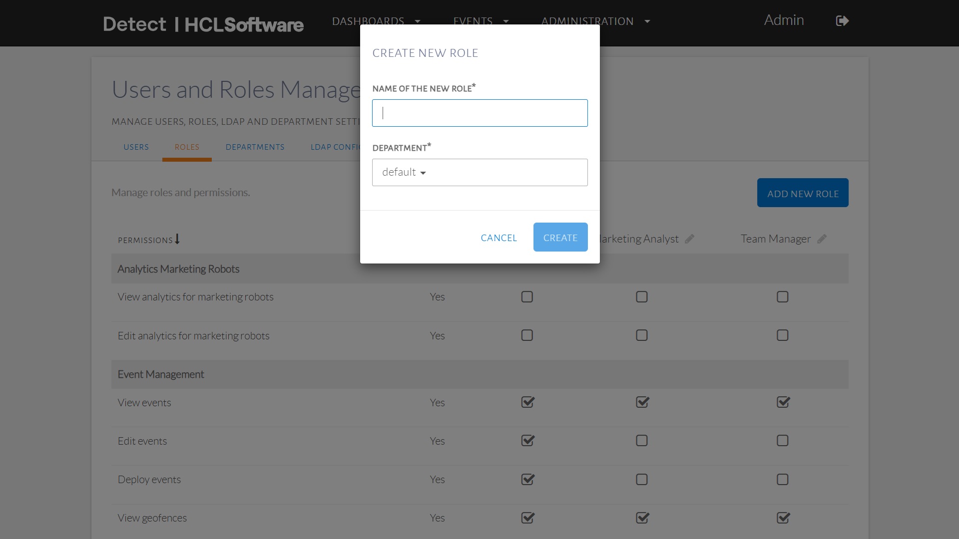This screenshot has height=539, width=959.
Task: Switch to the Users tab
Action: (136, 147)
